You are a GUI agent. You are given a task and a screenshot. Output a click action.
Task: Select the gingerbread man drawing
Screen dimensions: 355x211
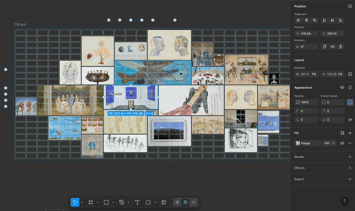pos(98,51)
